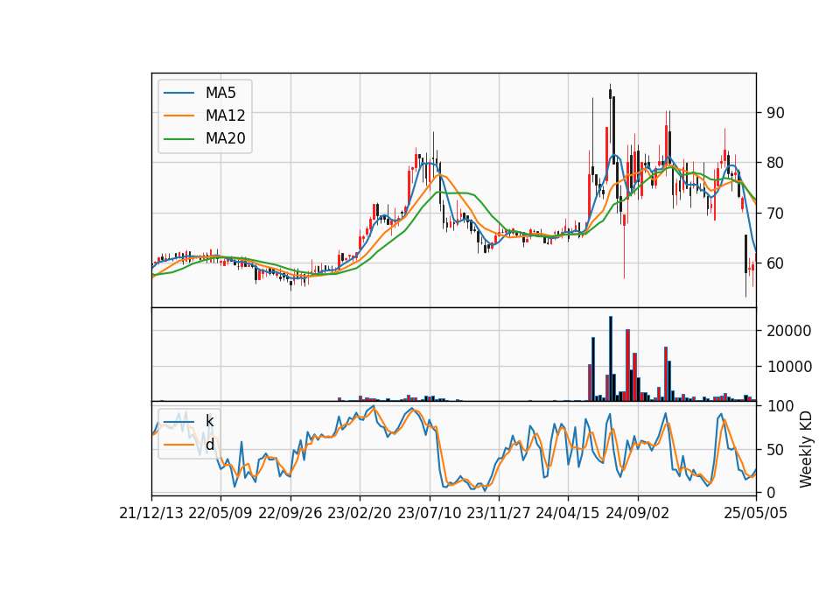Click the 20000 volume axis label
Image resolution: width=840 pixels, height=604 pixels.
789,331
